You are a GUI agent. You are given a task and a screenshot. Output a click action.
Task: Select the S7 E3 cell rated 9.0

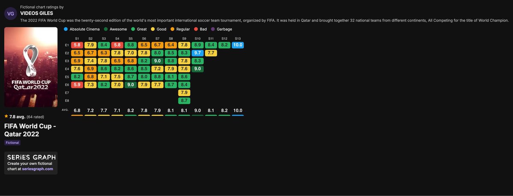coord(157,61)
